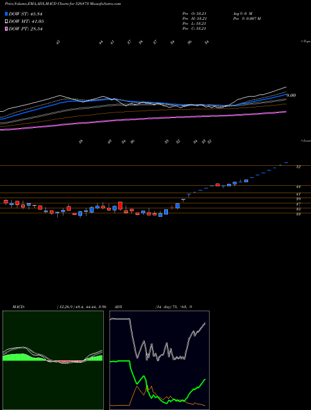Viewport: 311px width, 410px height.
Task: Click the 33 price axis label
Action: (298, 214)
